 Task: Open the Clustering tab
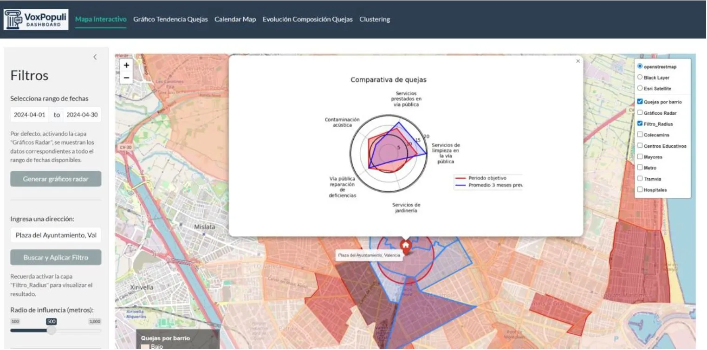pyautogui.click(x=375, y=19)
